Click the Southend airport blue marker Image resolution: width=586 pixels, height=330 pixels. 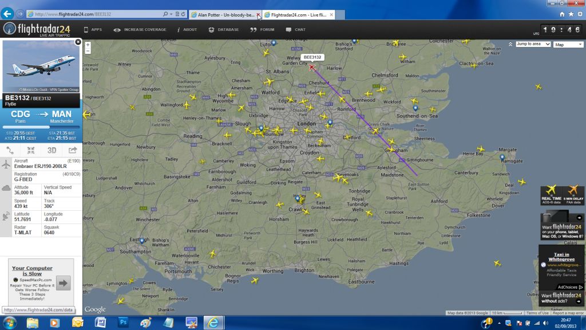[x=415, y=108]
